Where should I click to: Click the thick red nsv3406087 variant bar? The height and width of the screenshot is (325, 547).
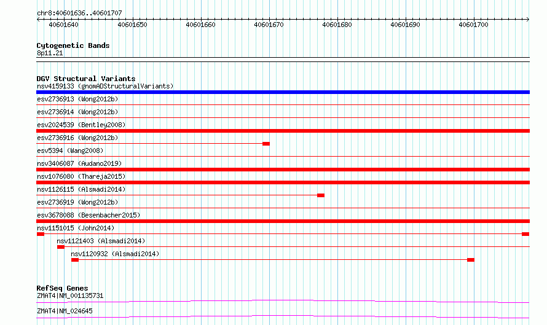click(x=283, y=170)
